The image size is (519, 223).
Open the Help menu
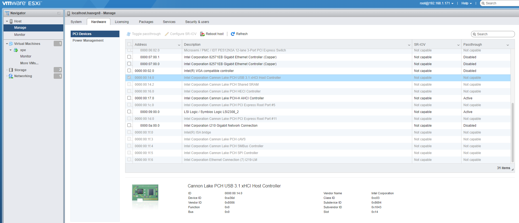pyautogui.click(x=467, y=3)
